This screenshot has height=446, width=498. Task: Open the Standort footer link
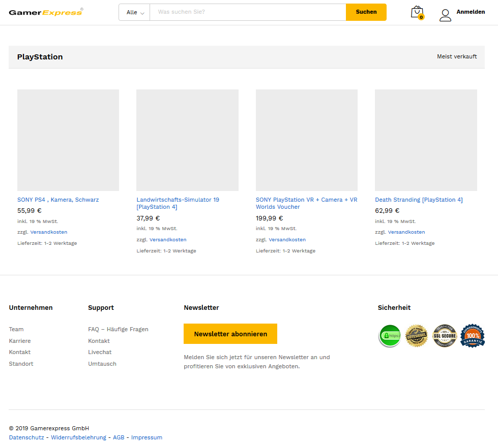pos(21,364)
